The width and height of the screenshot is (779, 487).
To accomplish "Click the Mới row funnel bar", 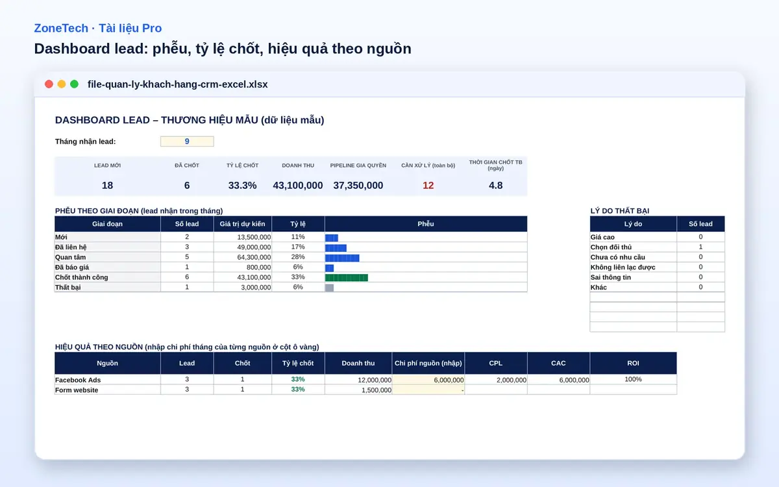I will pos(332,238).
